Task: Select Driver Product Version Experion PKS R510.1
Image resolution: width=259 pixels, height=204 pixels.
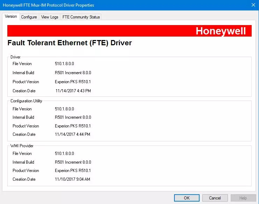Action: (x=73, y=82)
